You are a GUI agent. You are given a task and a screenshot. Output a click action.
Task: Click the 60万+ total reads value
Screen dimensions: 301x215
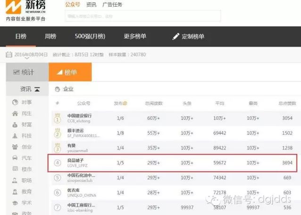(153, 118)
